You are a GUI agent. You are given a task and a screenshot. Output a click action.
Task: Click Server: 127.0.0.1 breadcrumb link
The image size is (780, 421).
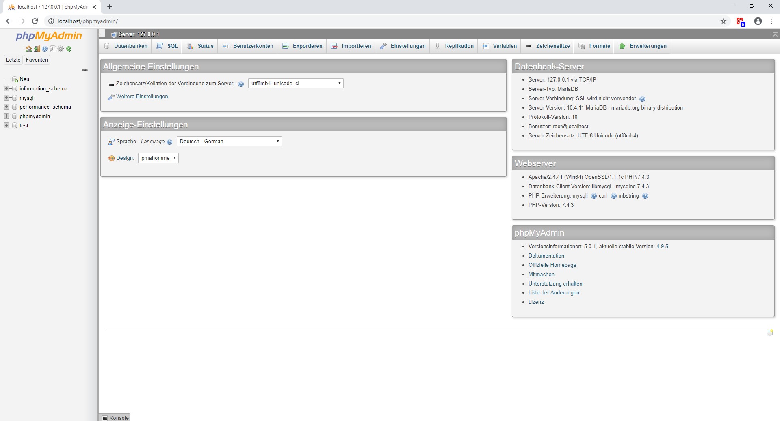point(139,34)
